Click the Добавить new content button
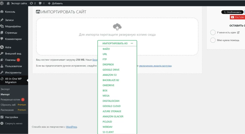Screen dimensions: 245x134 coord(55,3)
